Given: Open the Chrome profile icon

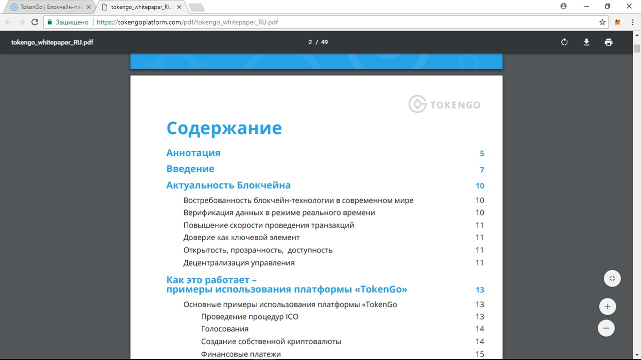Looking at the screenshot, I should point(564,6).
